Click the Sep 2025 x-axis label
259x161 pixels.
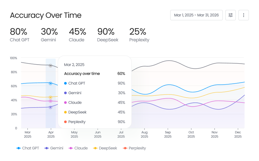pyautogui.click(x=168, y=134)
